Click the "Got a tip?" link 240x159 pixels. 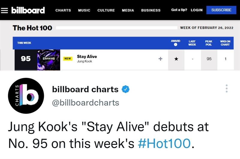coord(179,10)
